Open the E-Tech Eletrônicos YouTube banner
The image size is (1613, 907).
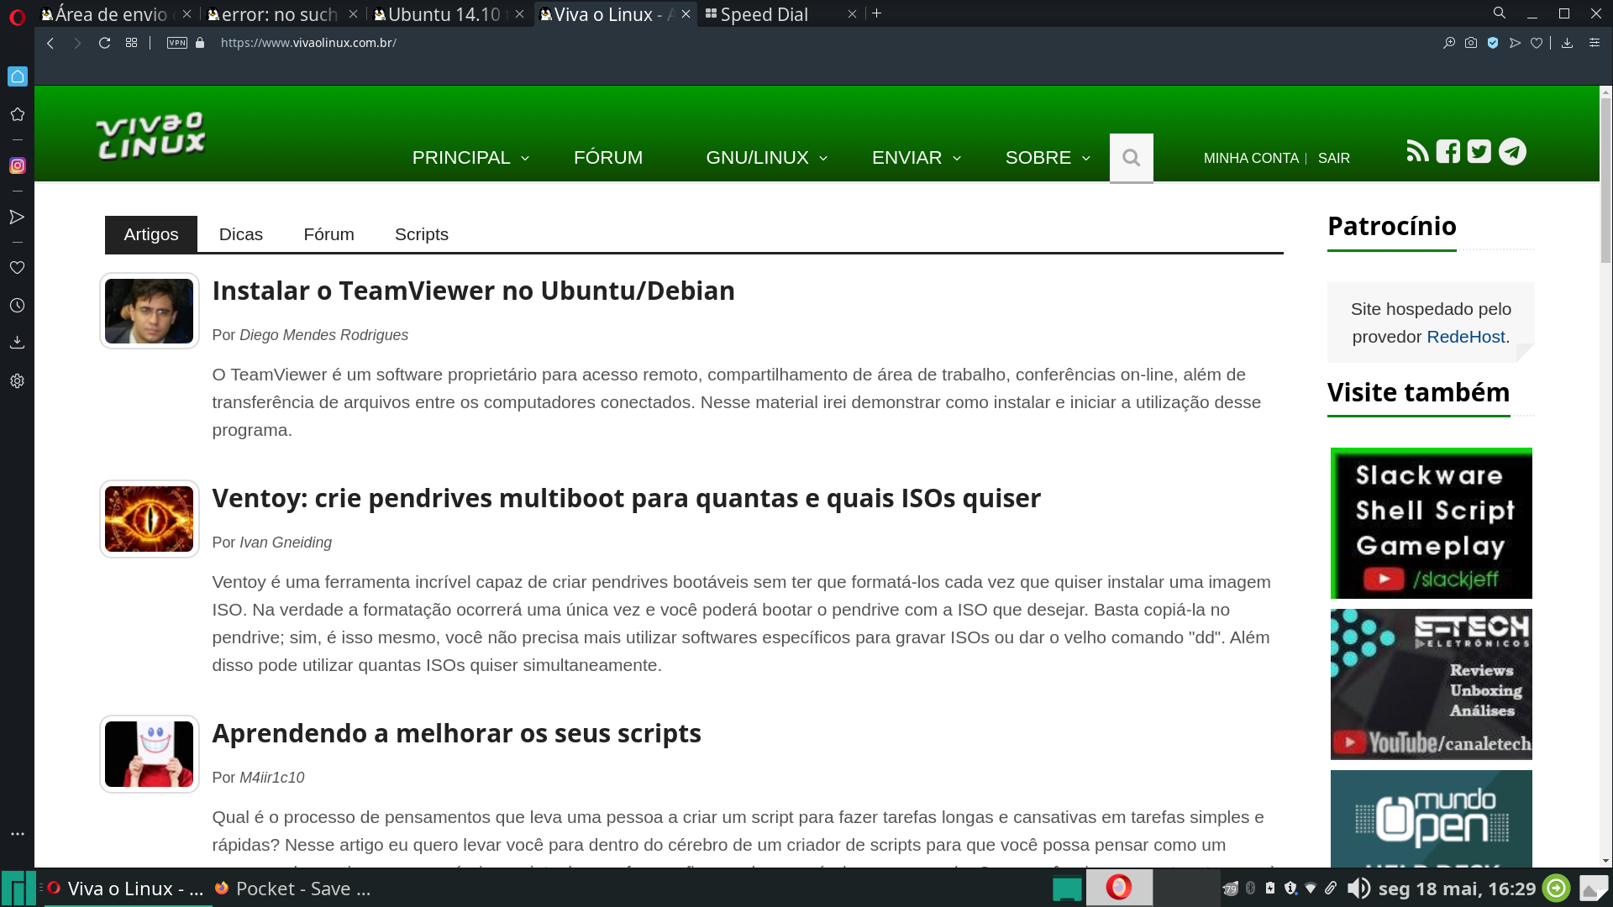(x=1431, y=684)
